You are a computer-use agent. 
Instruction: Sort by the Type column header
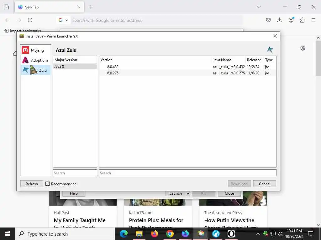(x=270, y=60)
